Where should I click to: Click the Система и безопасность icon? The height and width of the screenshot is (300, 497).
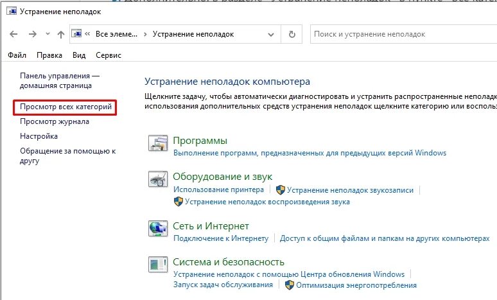pyautogui.click(x=158, y=264)
